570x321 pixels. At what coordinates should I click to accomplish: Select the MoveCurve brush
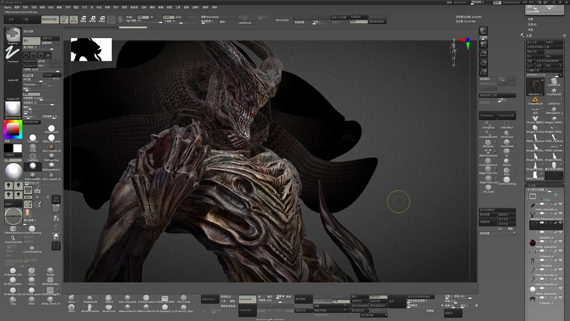[x=109, y=308]
